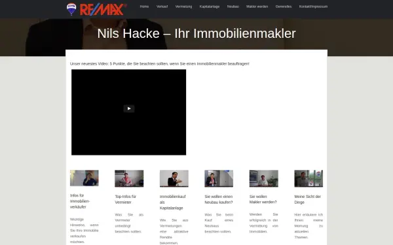Click heading Infos für Immobilienverkäufer

(x=80, y=201)
